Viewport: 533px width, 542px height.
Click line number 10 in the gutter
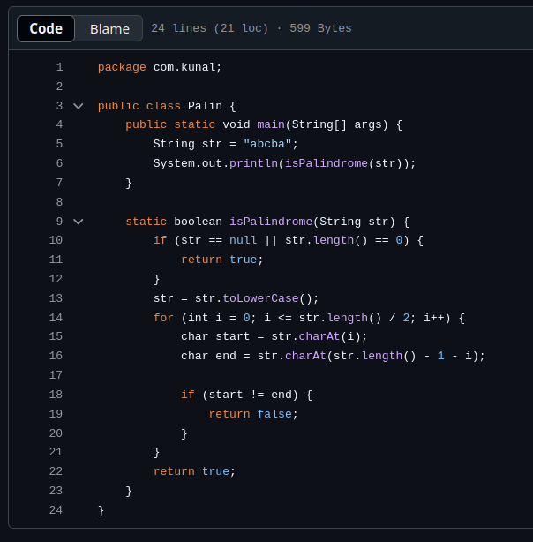pos(56,240)
